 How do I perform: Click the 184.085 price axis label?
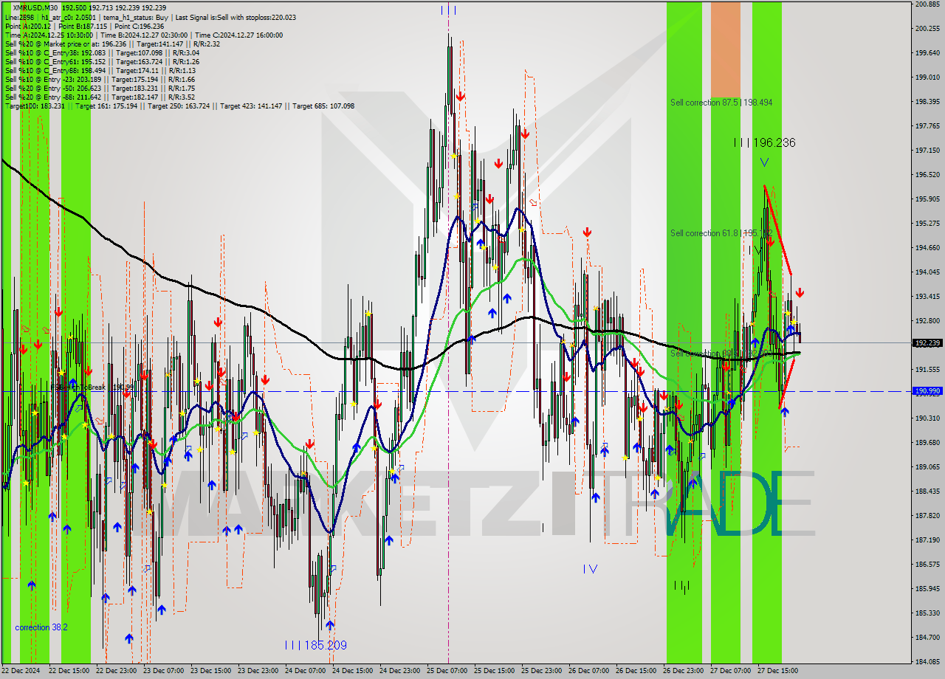[x=927, y=661]
